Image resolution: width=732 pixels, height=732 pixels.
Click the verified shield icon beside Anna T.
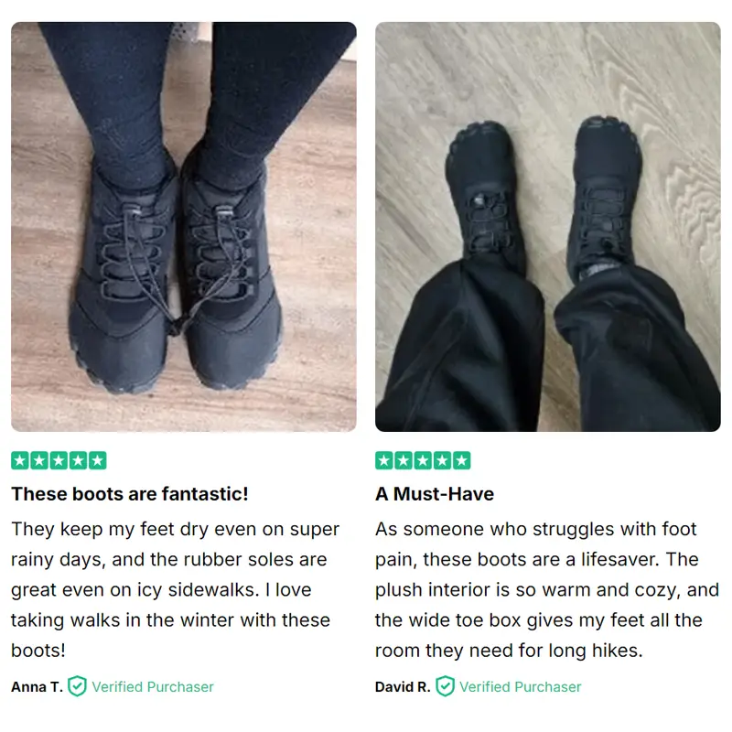pos(77,686)
